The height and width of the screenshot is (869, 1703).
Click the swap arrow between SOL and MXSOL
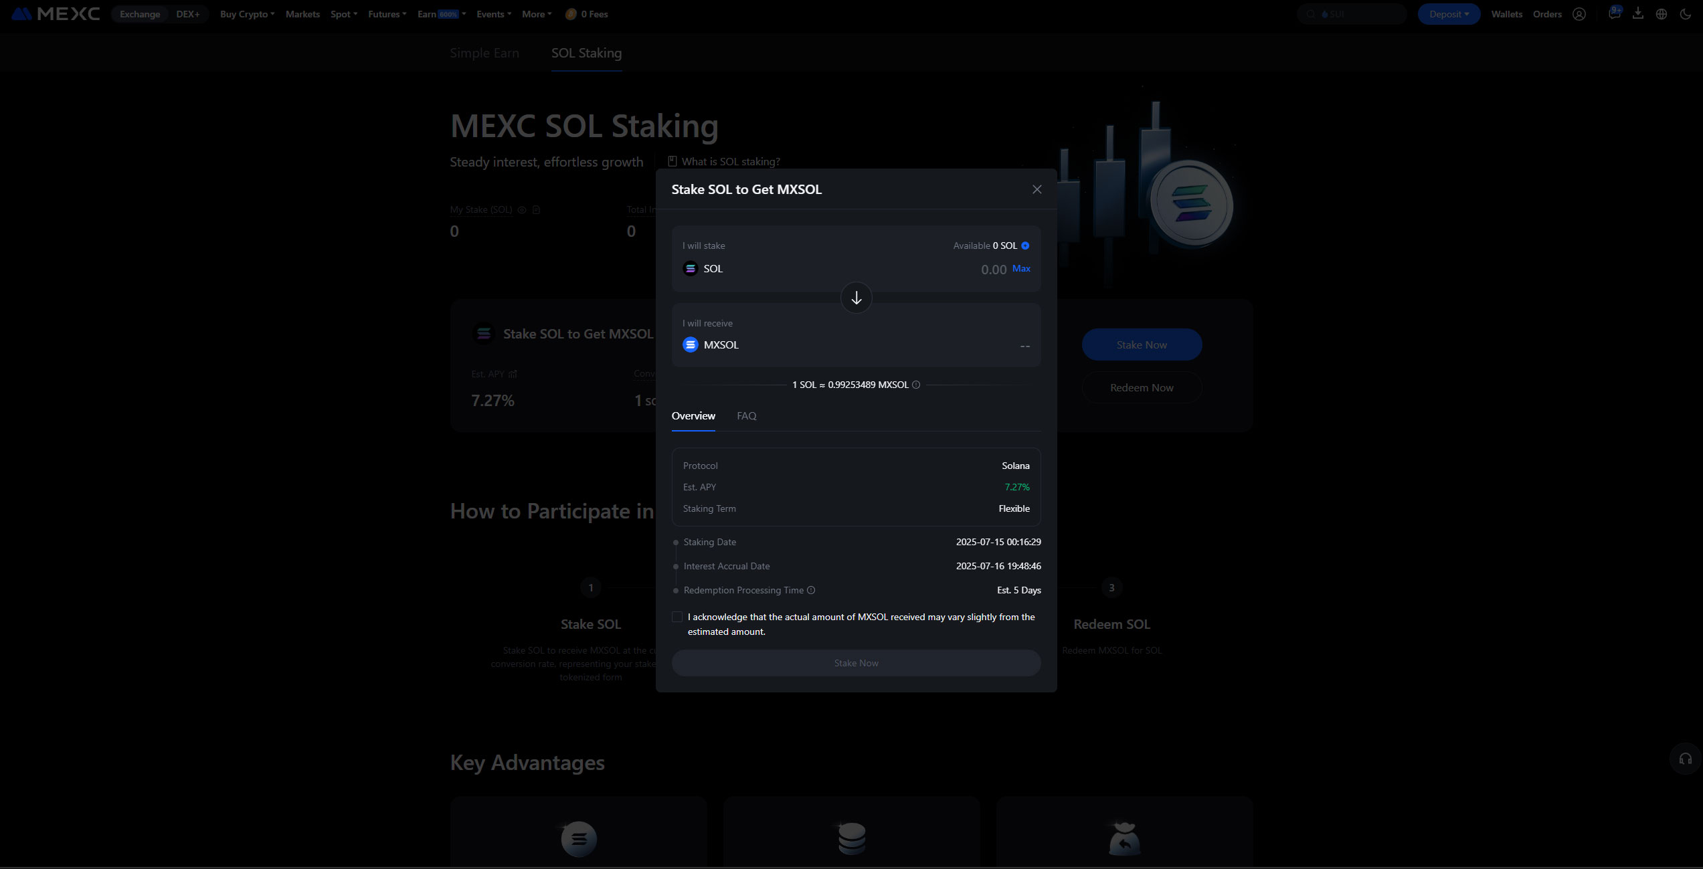click(x=856, y=298)
